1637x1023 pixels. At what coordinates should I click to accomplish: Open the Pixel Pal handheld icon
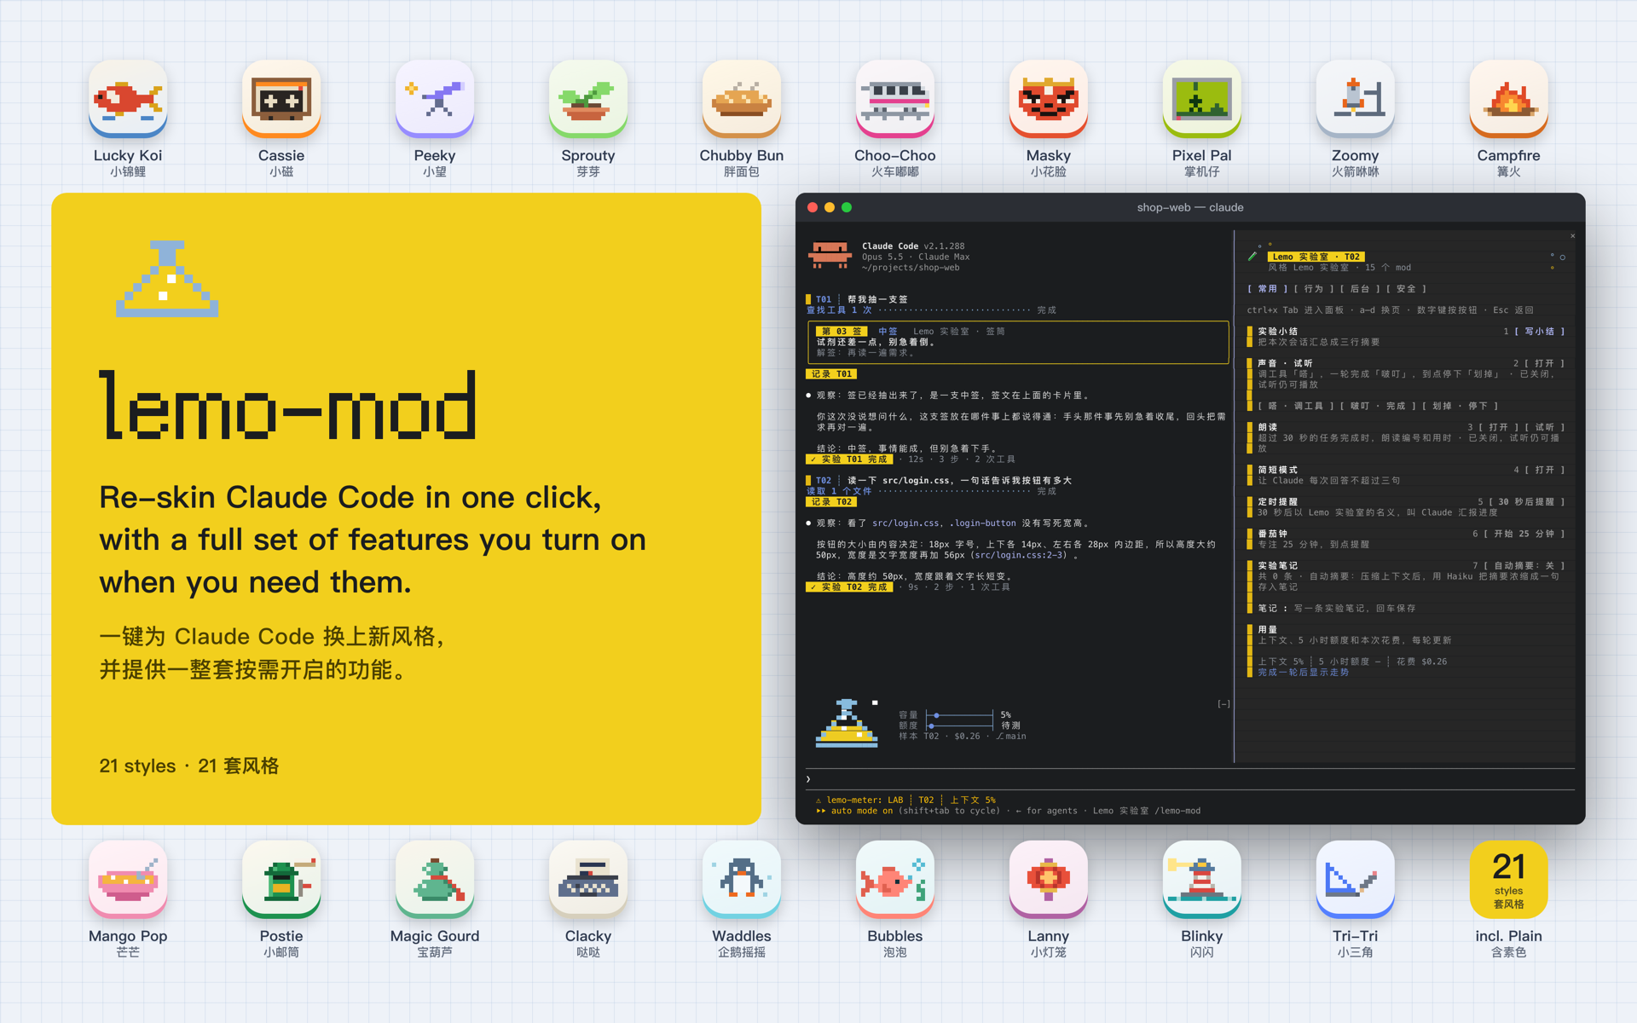click(1202, 99)
